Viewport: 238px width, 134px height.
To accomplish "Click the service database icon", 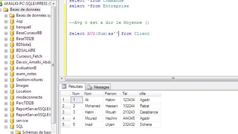I will (x=12, y=121).
